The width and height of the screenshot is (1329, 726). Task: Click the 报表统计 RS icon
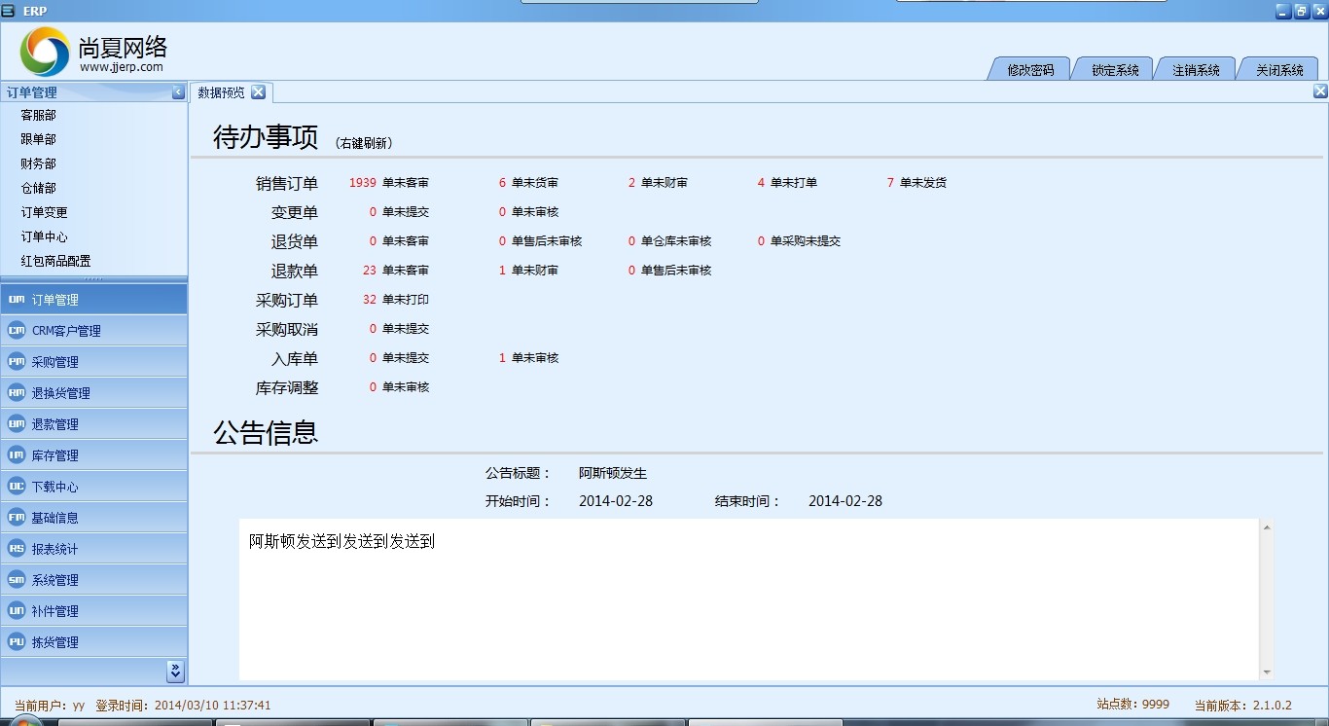[x=16, y=549]
